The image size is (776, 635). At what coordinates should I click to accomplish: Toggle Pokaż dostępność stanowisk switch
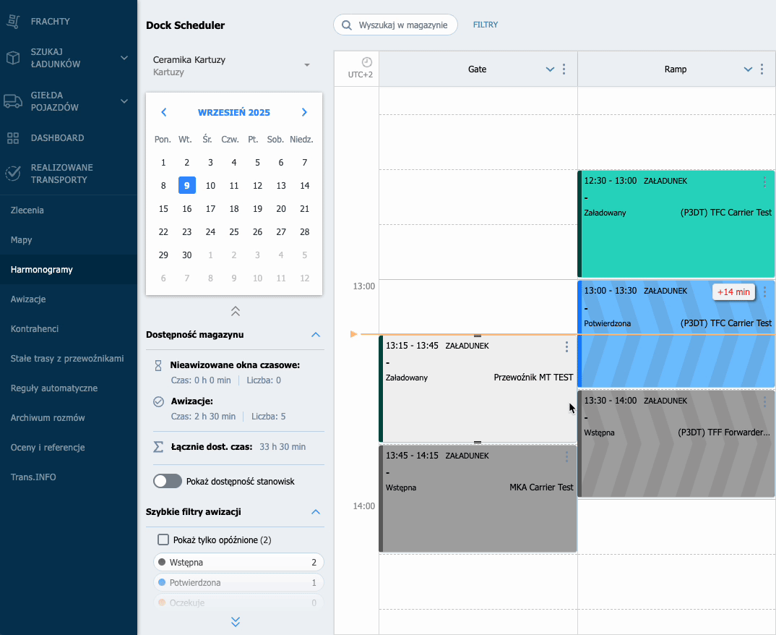click(168, 481)
